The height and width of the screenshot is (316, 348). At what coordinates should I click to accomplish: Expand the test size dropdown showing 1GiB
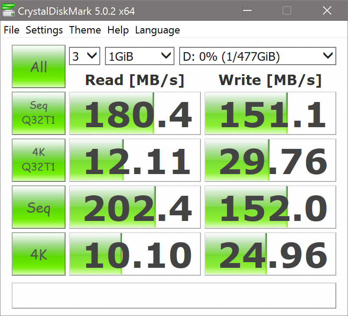click(140, 56)
